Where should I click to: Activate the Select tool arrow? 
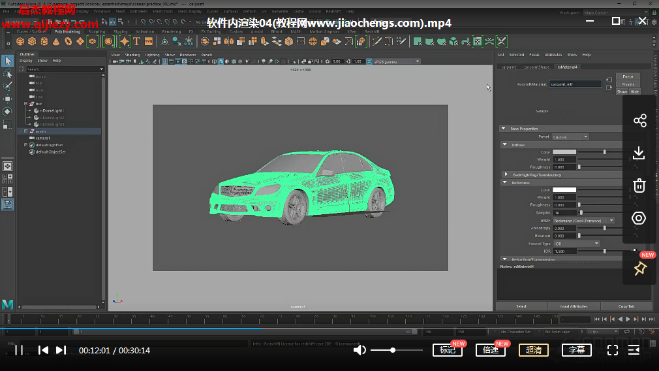coord(8,61)
